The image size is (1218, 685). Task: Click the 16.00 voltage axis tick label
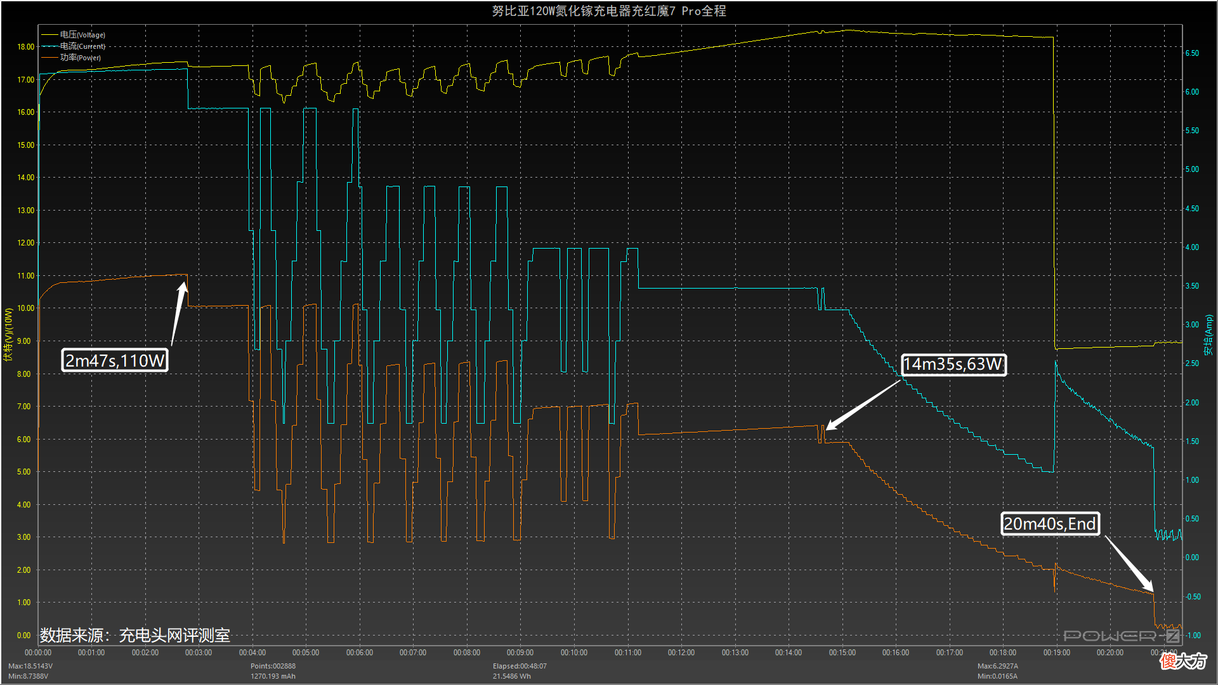click(x=26, y=112)
